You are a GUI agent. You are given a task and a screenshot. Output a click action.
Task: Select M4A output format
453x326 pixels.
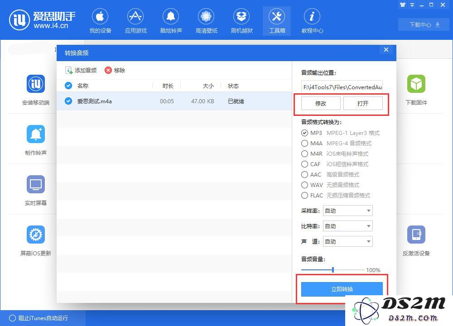pyautogui.click(x=304, y=143)
